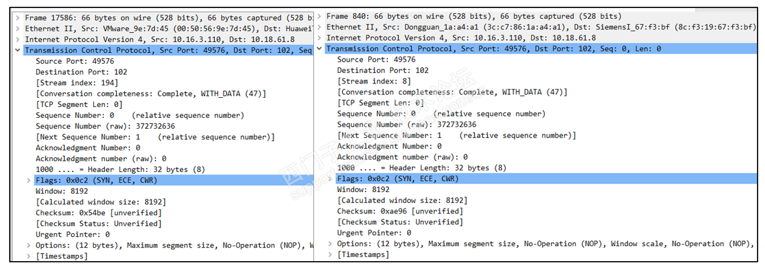Expand Internet Protocol Version 4 in left pane
The width and height of the screenshot is (765, 268).
click(20, 40)
